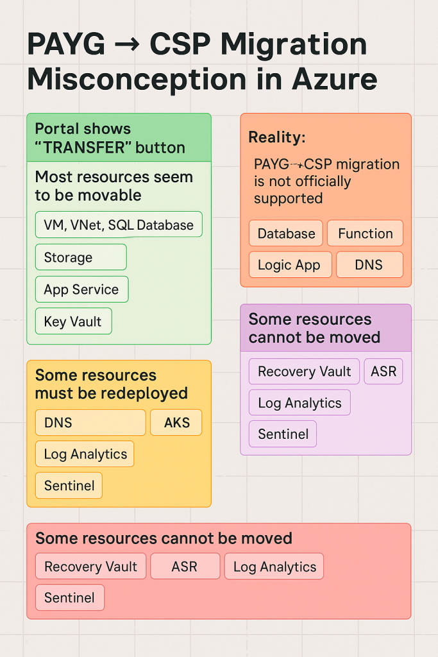The width and height of the screenshot is (438, 657).
Task: Select the Storage chip in green panel
Action: pyautogui.click(x=81, y=257)
